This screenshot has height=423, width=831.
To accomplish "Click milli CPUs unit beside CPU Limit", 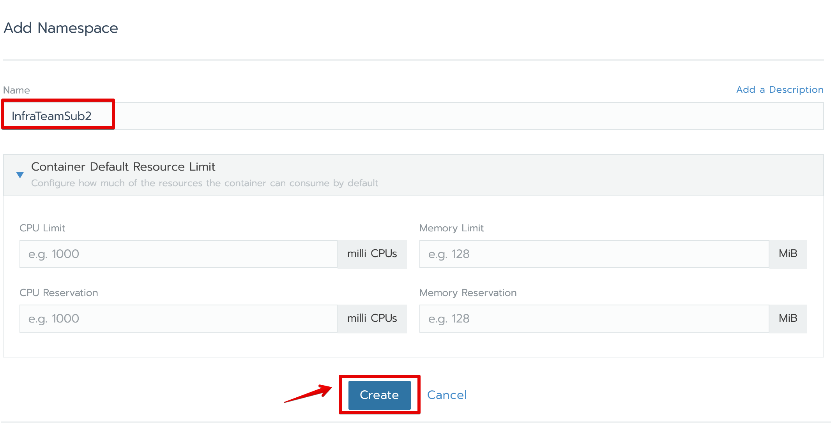I will (x=372, y=254).
